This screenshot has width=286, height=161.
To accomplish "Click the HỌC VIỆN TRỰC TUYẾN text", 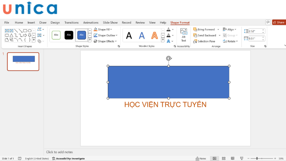I will [165, 104].
